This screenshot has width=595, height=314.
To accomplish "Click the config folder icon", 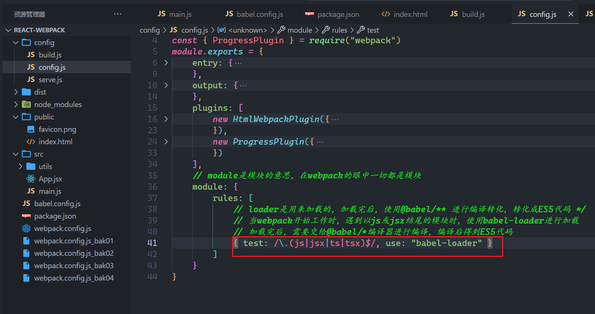I will (x=26, y=42).
